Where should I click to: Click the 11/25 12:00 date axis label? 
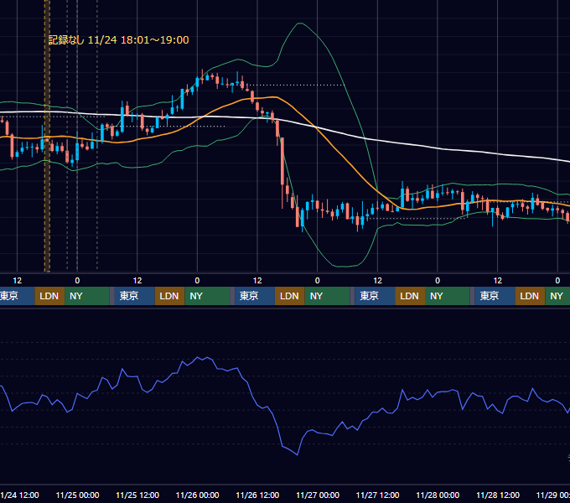pyautogui.click(x=137, y=495)
